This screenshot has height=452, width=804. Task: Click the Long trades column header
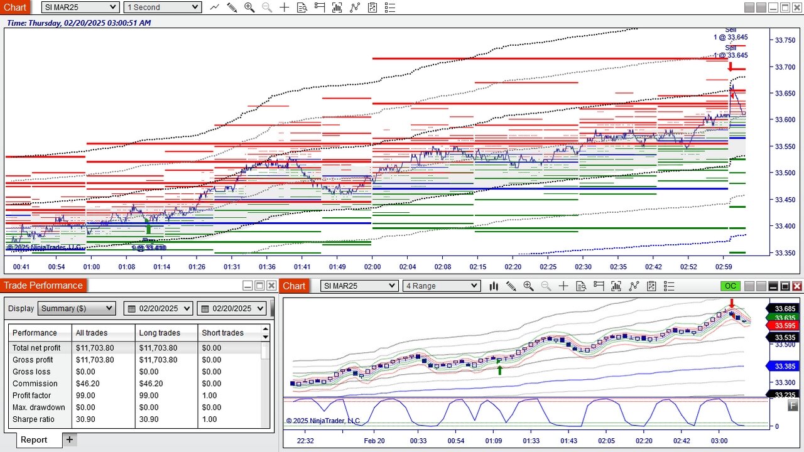point(166,333)
